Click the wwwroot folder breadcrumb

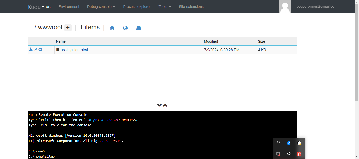tap(50, 28)
